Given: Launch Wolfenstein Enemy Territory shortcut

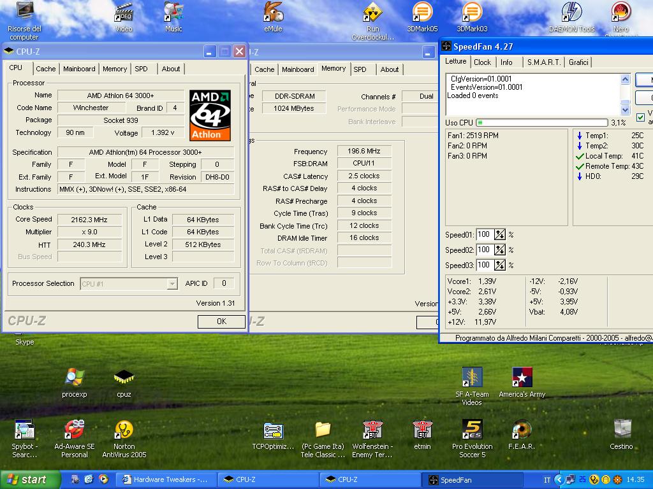Looking at the screenshot, I should coord(372,440).
